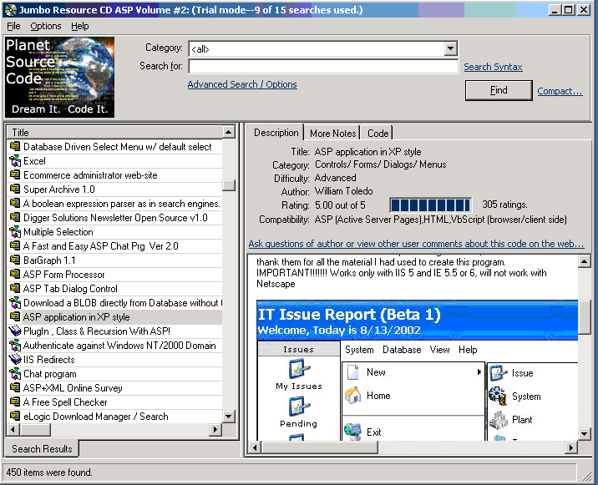
Task: Click the icon next to A Free Spell Checker
Action: pos(15,402)
